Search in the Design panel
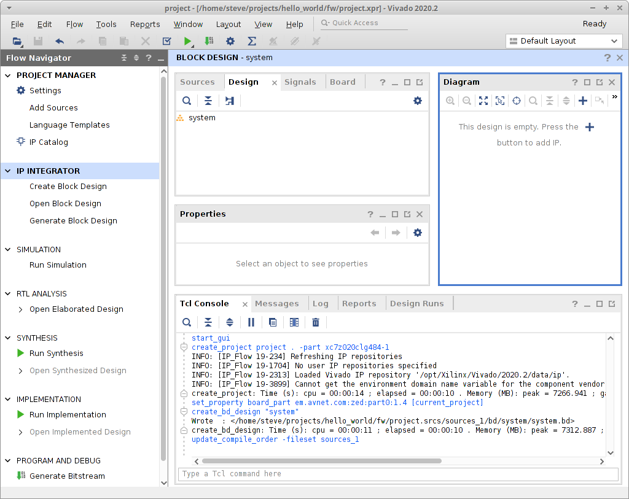Viewport: 629px width, 499px height. (187, 101)
